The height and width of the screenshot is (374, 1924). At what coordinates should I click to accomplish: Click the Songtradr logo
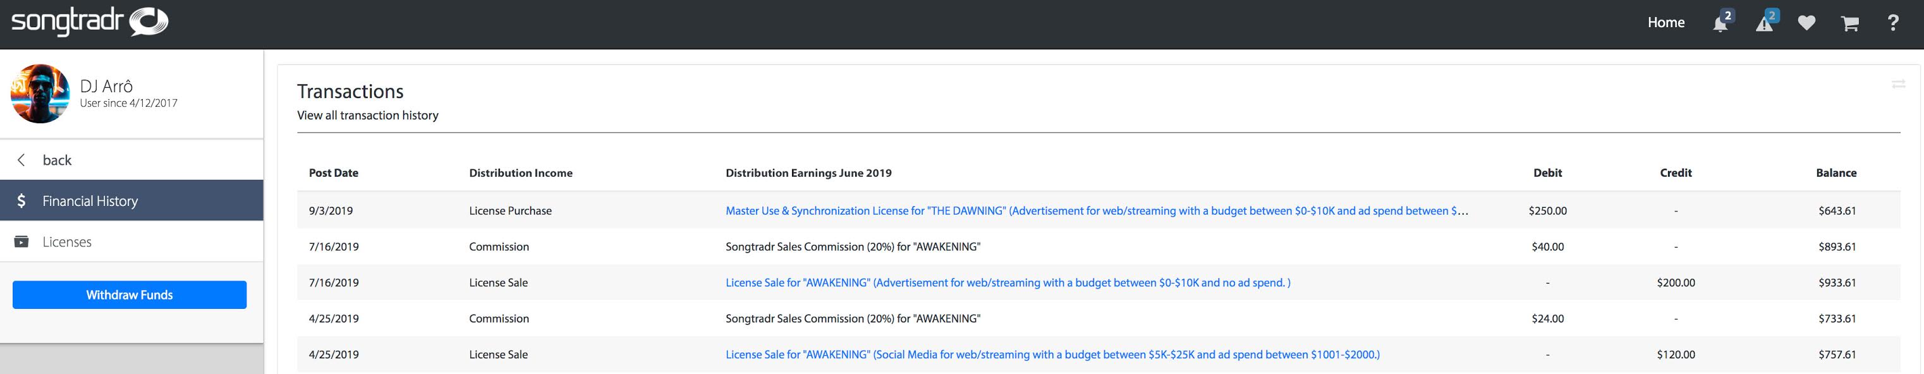[x=90, y=21]
